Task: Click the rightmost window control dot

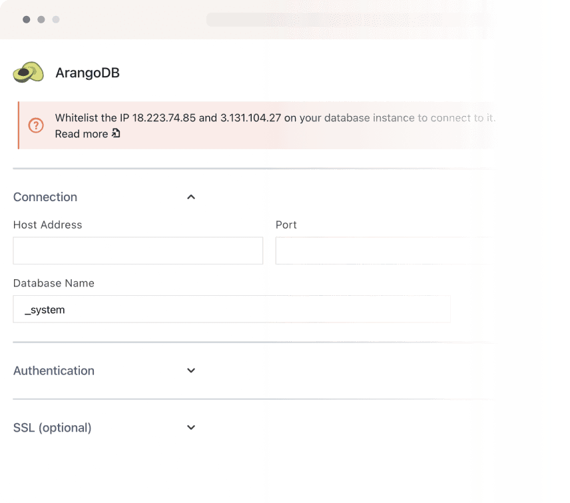Action: [56, 19]
